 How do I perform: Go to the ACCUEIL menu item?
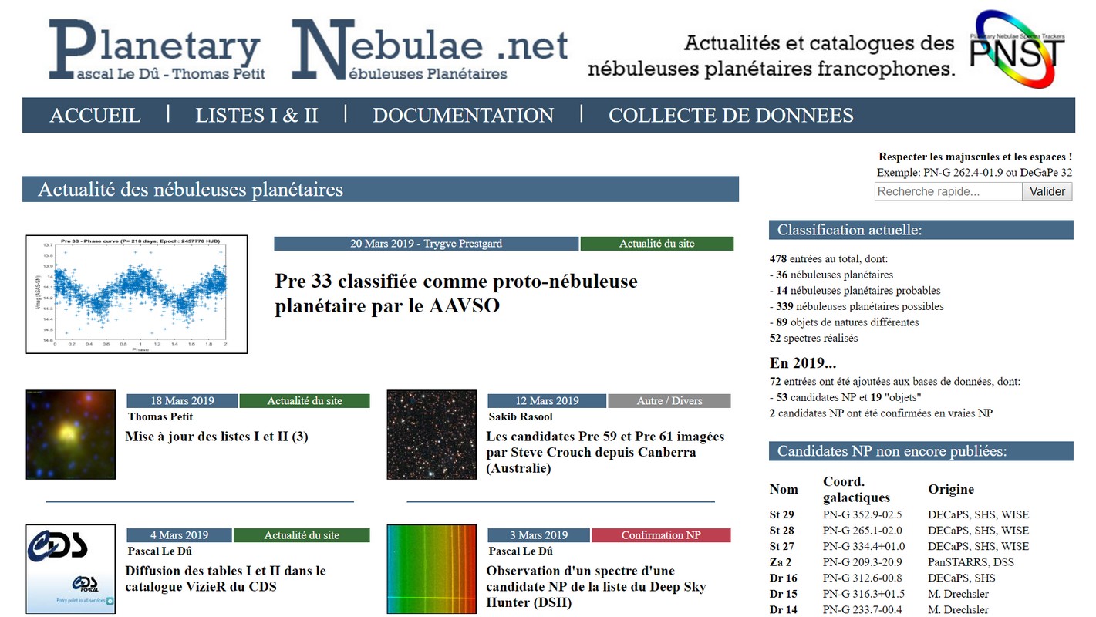pos(95,116)
